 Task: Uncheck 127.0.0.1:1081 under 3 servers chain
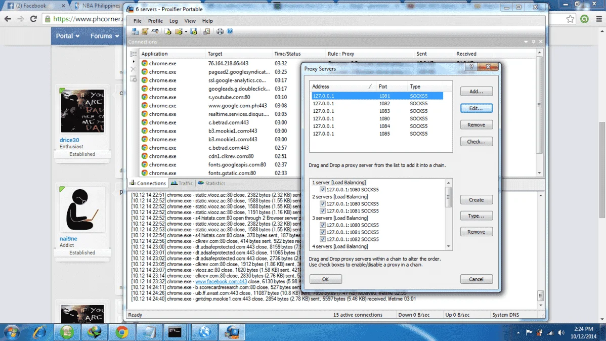pos(322,232)
